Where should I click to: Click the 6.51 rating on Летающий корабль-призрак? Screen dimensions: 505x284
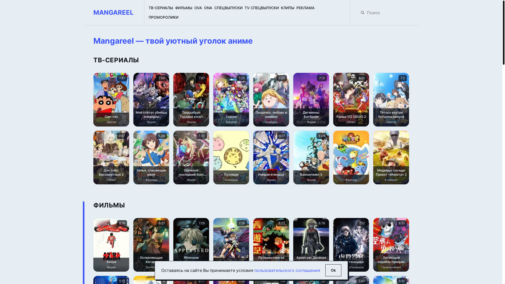(402, 223)
